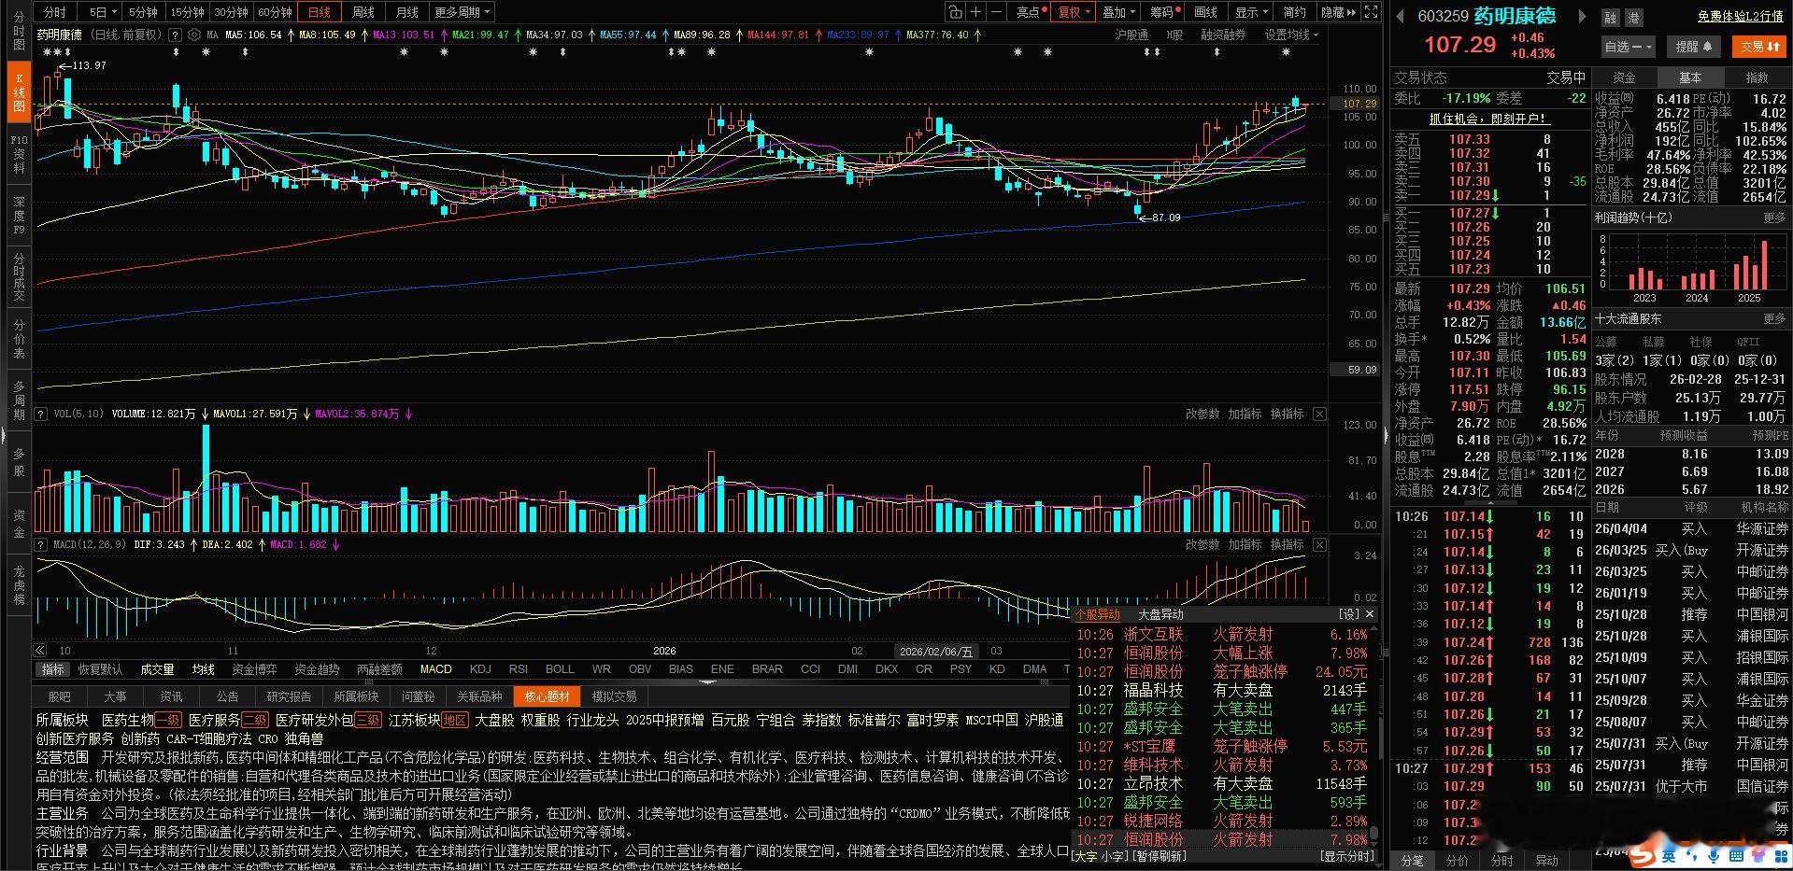Toggle 隐藏 side panel button

[1337, 12]
